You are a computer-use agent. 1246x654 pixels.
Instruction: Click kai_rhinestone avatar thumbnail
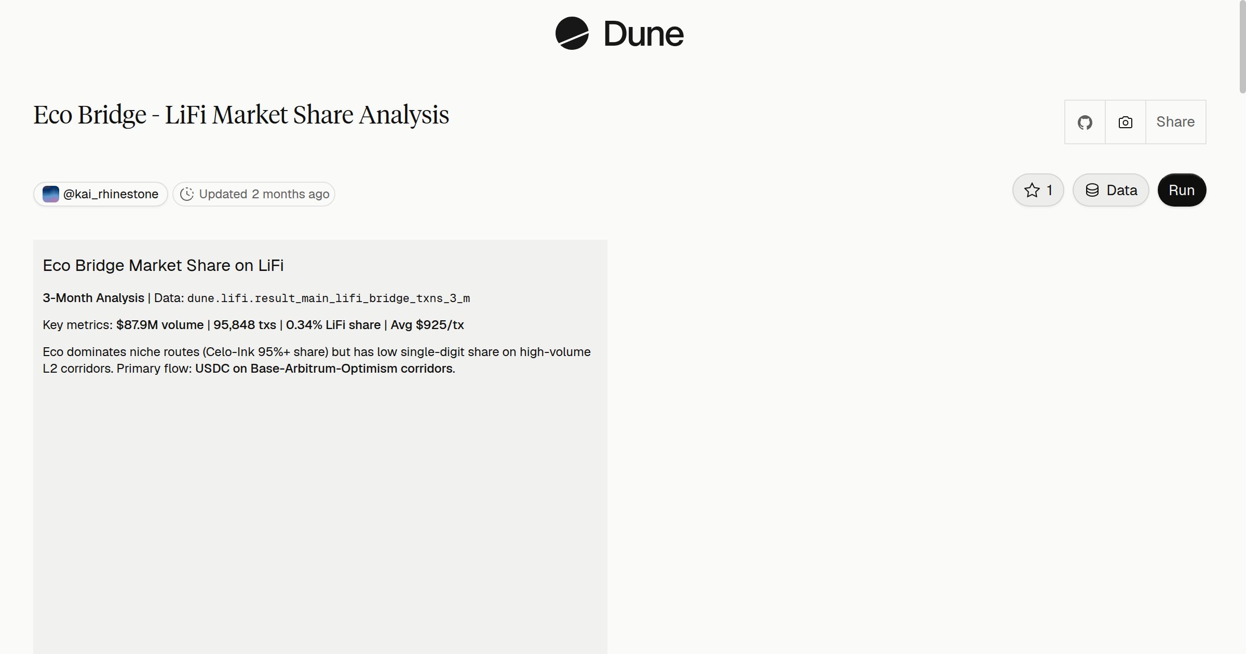(50, 194)
